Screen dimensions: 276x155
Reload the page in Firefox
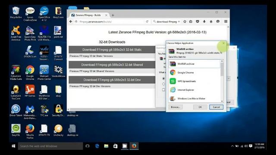(x=147, y=22)
